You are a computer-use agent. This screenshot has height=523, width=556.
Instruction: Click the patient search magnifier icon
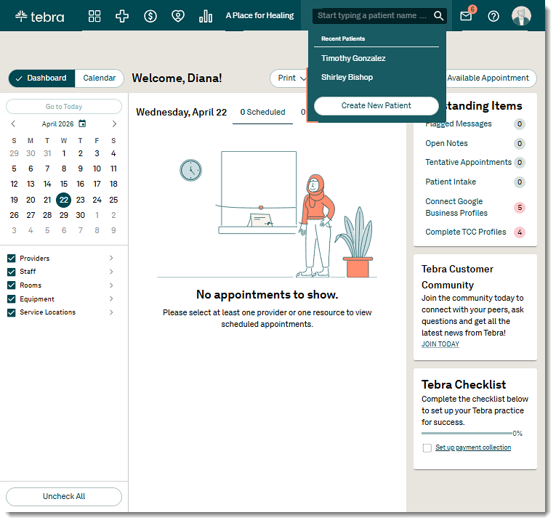coord(439,15)
